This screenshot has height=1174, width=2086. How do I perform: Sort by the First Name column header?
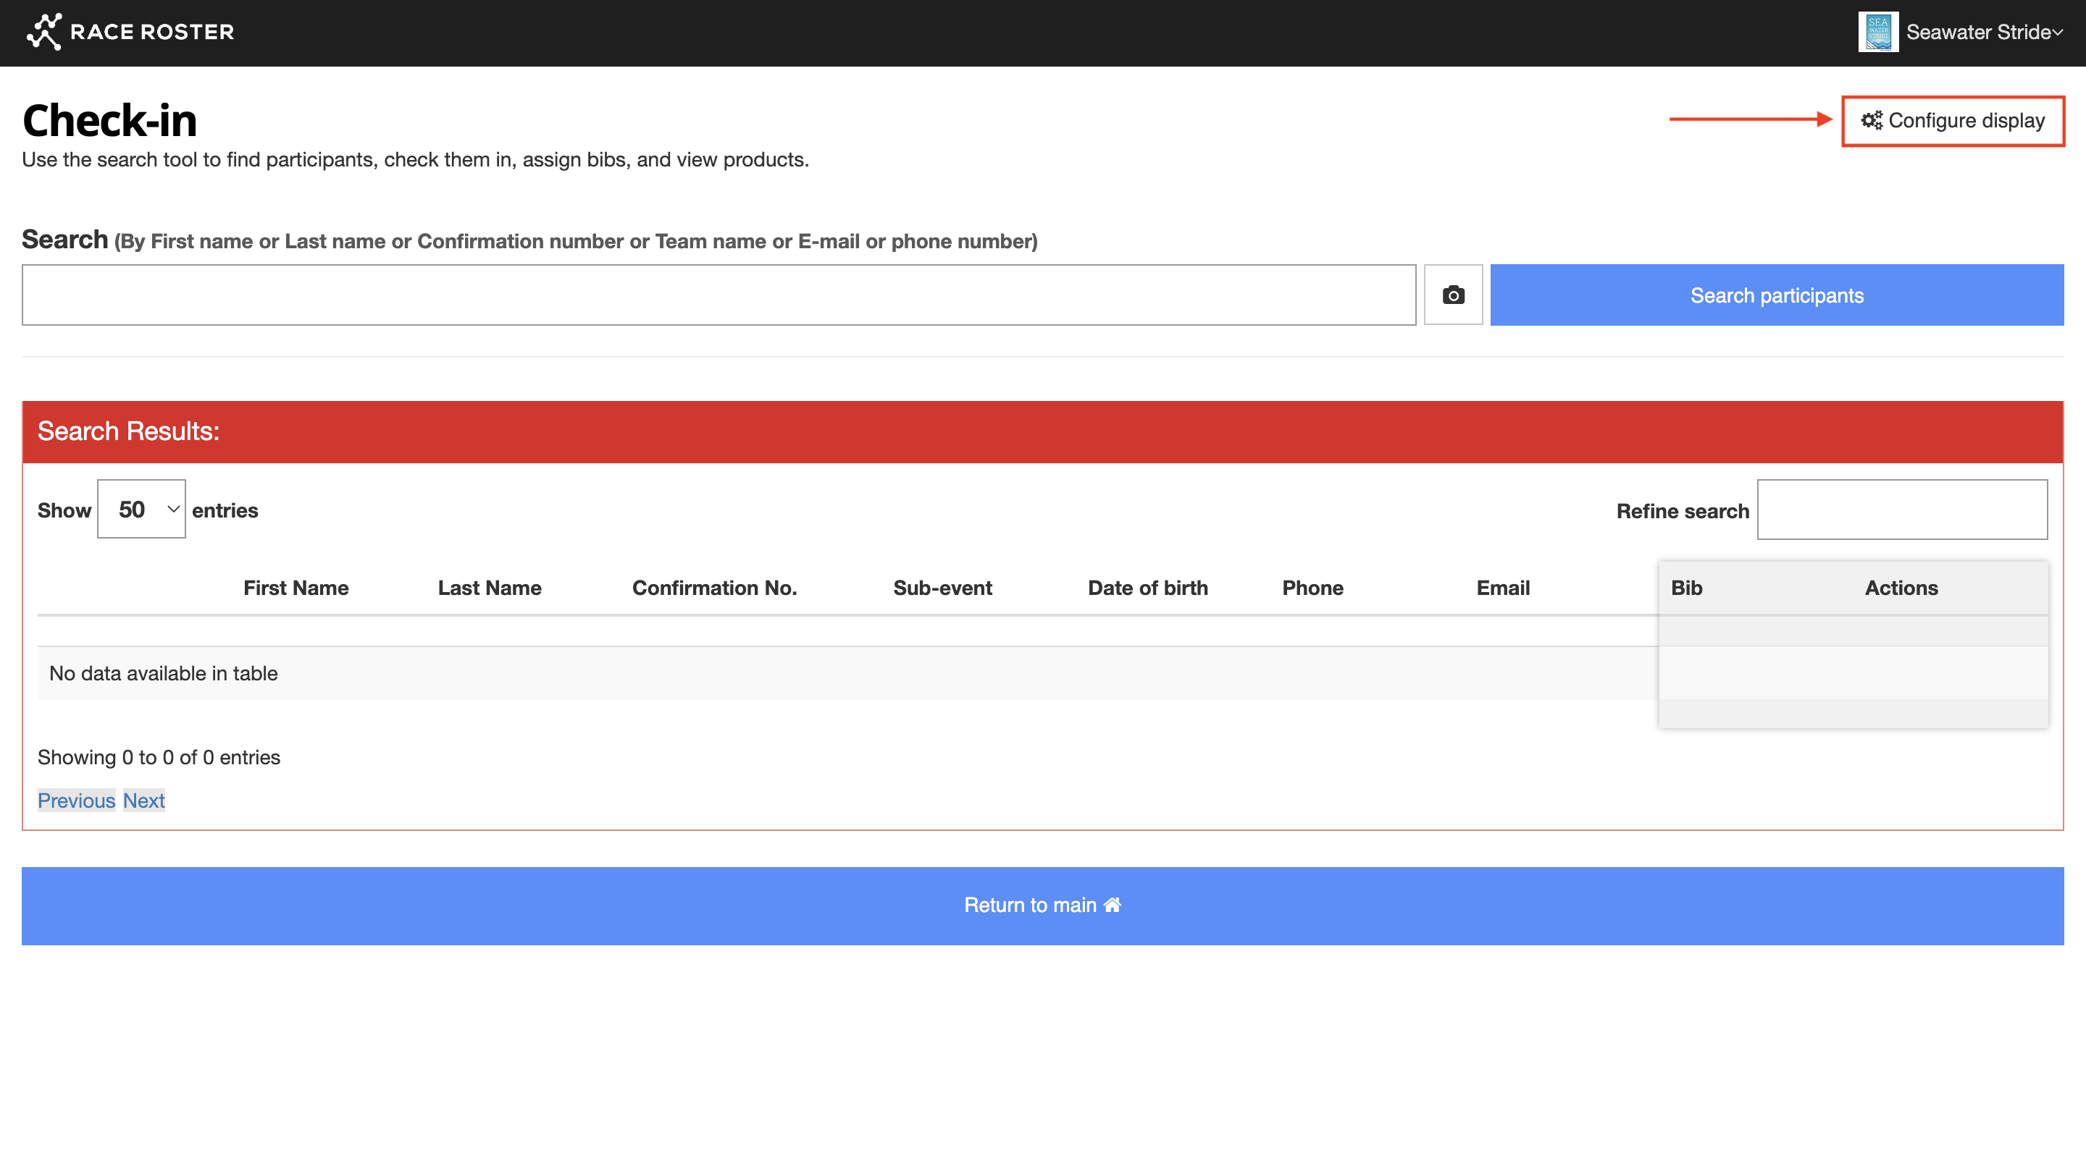pos(296,588)
